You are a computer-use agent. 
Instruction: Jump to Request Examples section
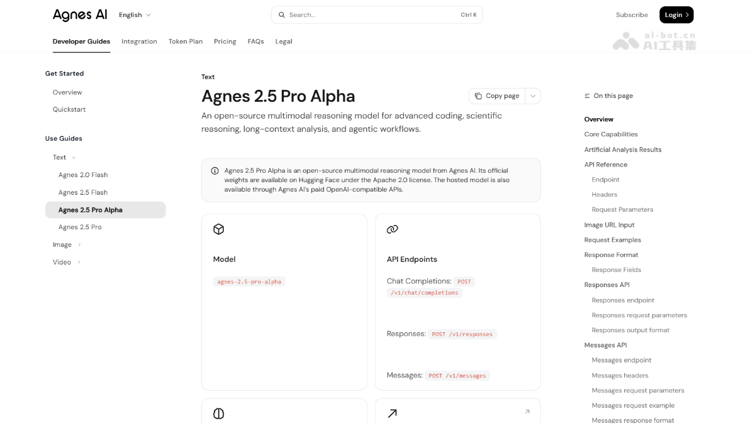coord(612,240)
